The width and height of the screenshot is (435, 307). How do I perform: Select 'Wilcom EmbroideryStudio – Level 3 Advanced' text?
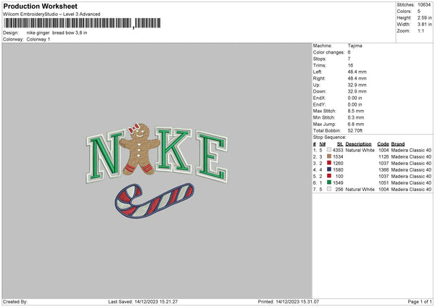coord(51,14)
